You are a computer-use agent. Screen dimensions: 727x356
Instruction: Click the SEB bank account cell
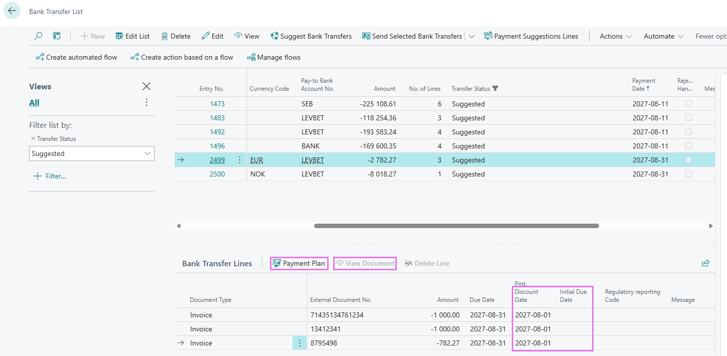tap(308, 104)
